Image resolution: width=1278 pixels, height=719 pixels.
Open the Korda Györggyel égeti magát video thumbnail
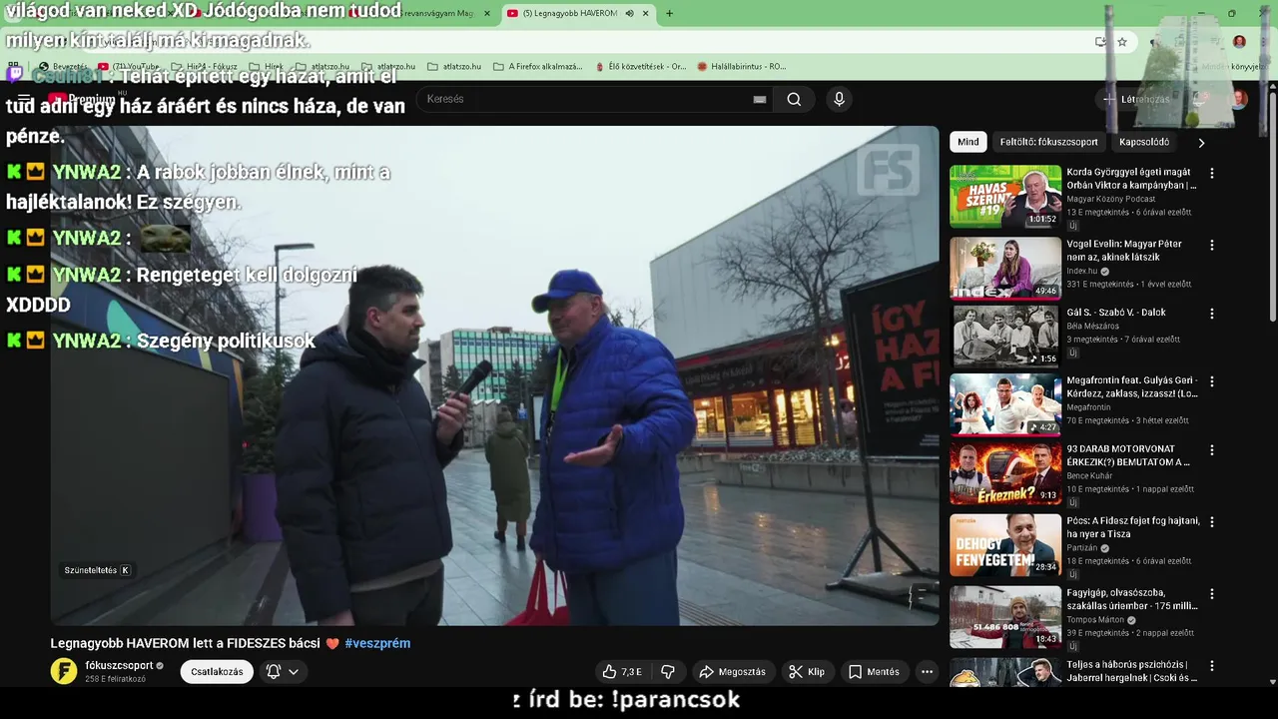click(x=1005, y=197)
